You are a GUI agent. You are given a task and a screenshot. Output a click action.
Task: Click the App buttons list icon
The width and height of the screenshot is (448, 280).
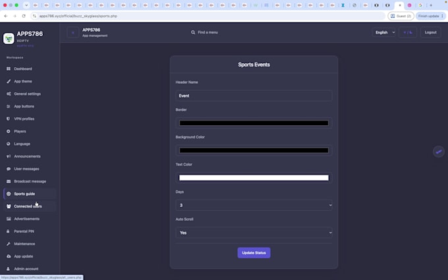click(9, 106)
